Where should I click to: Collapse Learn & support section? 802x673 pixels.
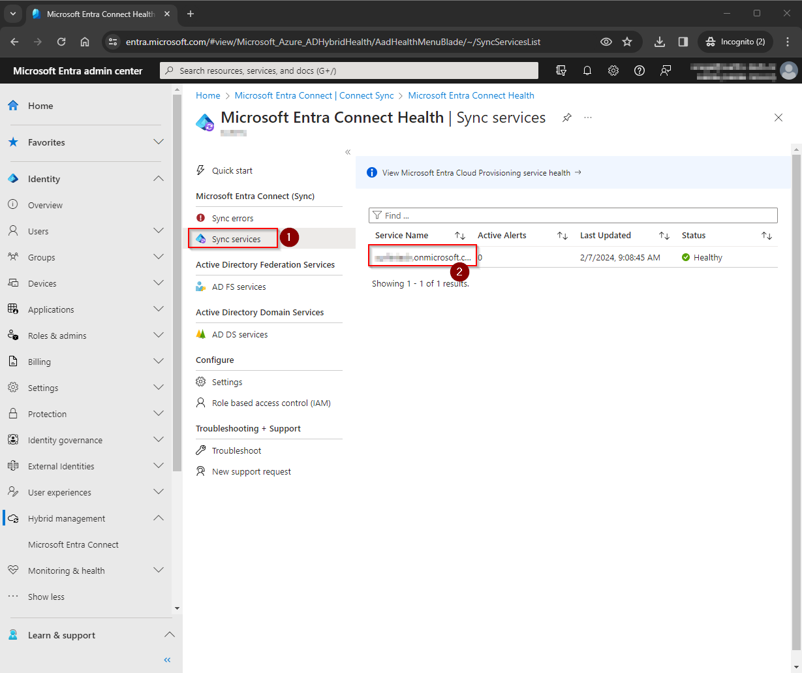[x=169, y=634]
